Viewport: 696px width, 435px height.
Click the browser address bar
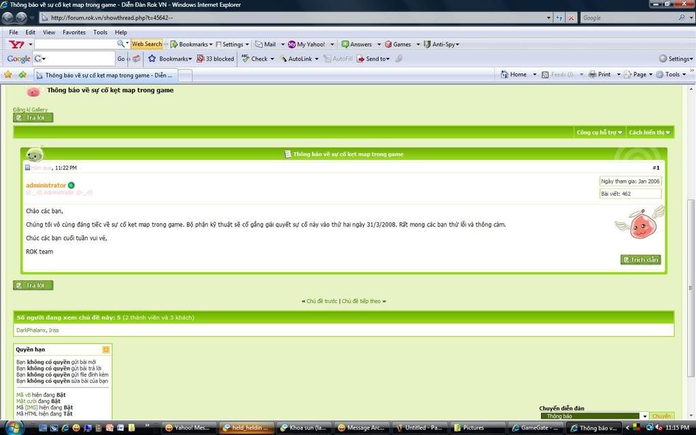299,18
